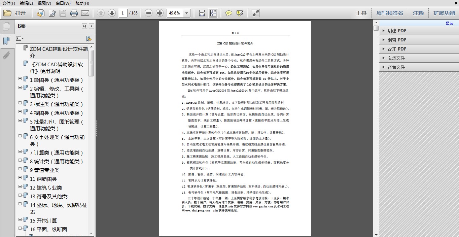
Task: Switch to the 填写和签名 pane
Action: coord(390,13)
